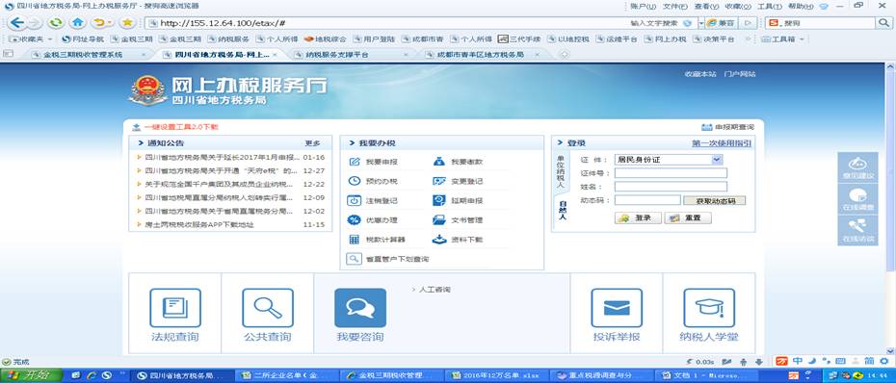Open the 我要咨询 chat bubble tile
The height and width of the screenshot is (383, 896).
360,314
